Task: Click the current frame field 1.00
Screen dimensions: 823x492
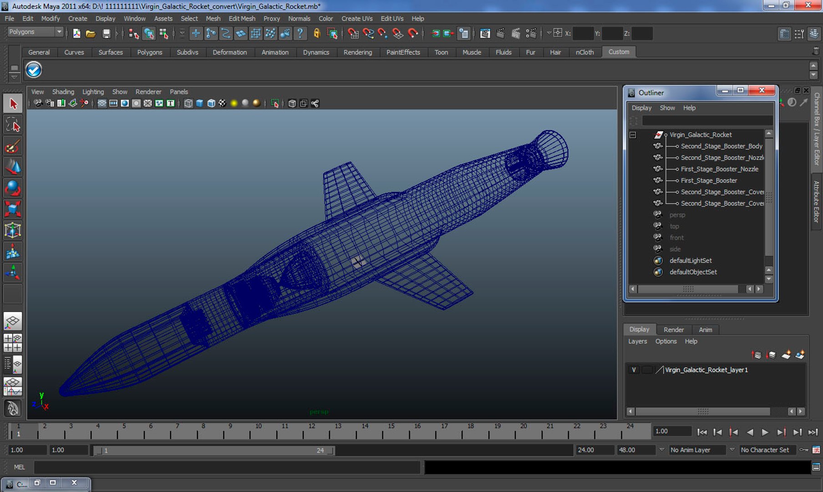Action: click(672, 431)
